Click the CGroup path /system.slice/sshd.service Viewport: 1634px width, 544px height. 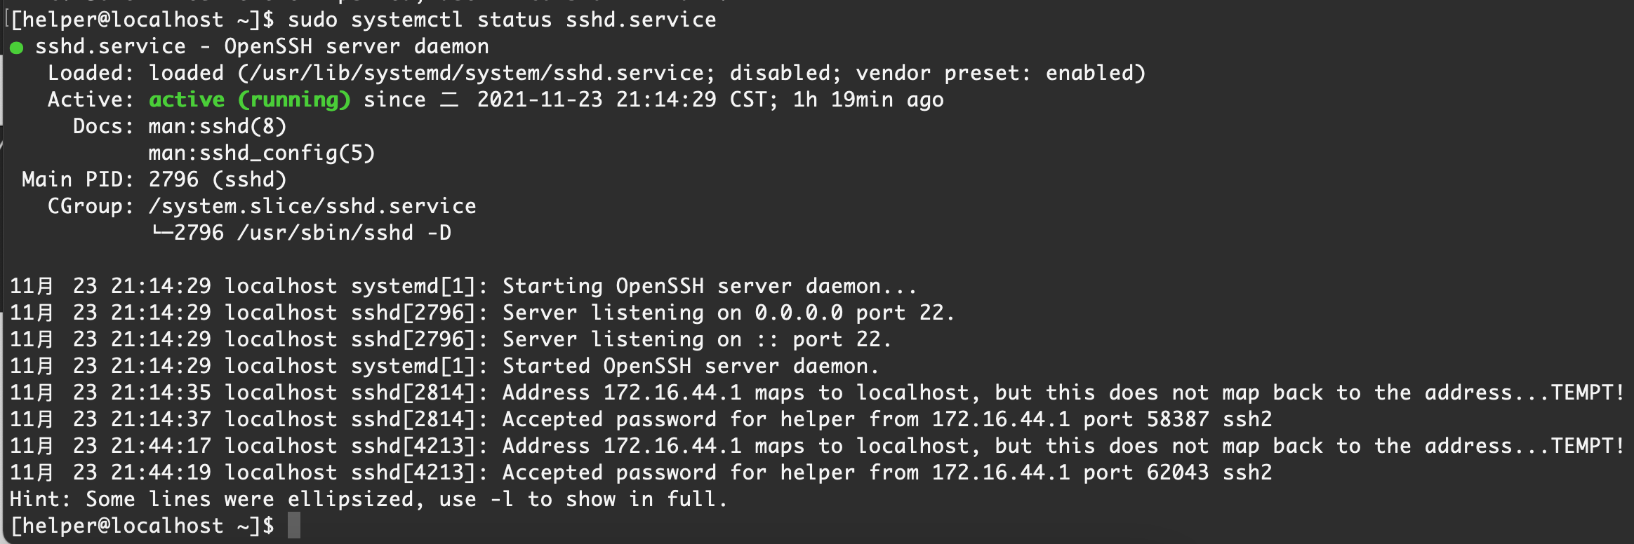pyautogui.click(x=312, y=206)
